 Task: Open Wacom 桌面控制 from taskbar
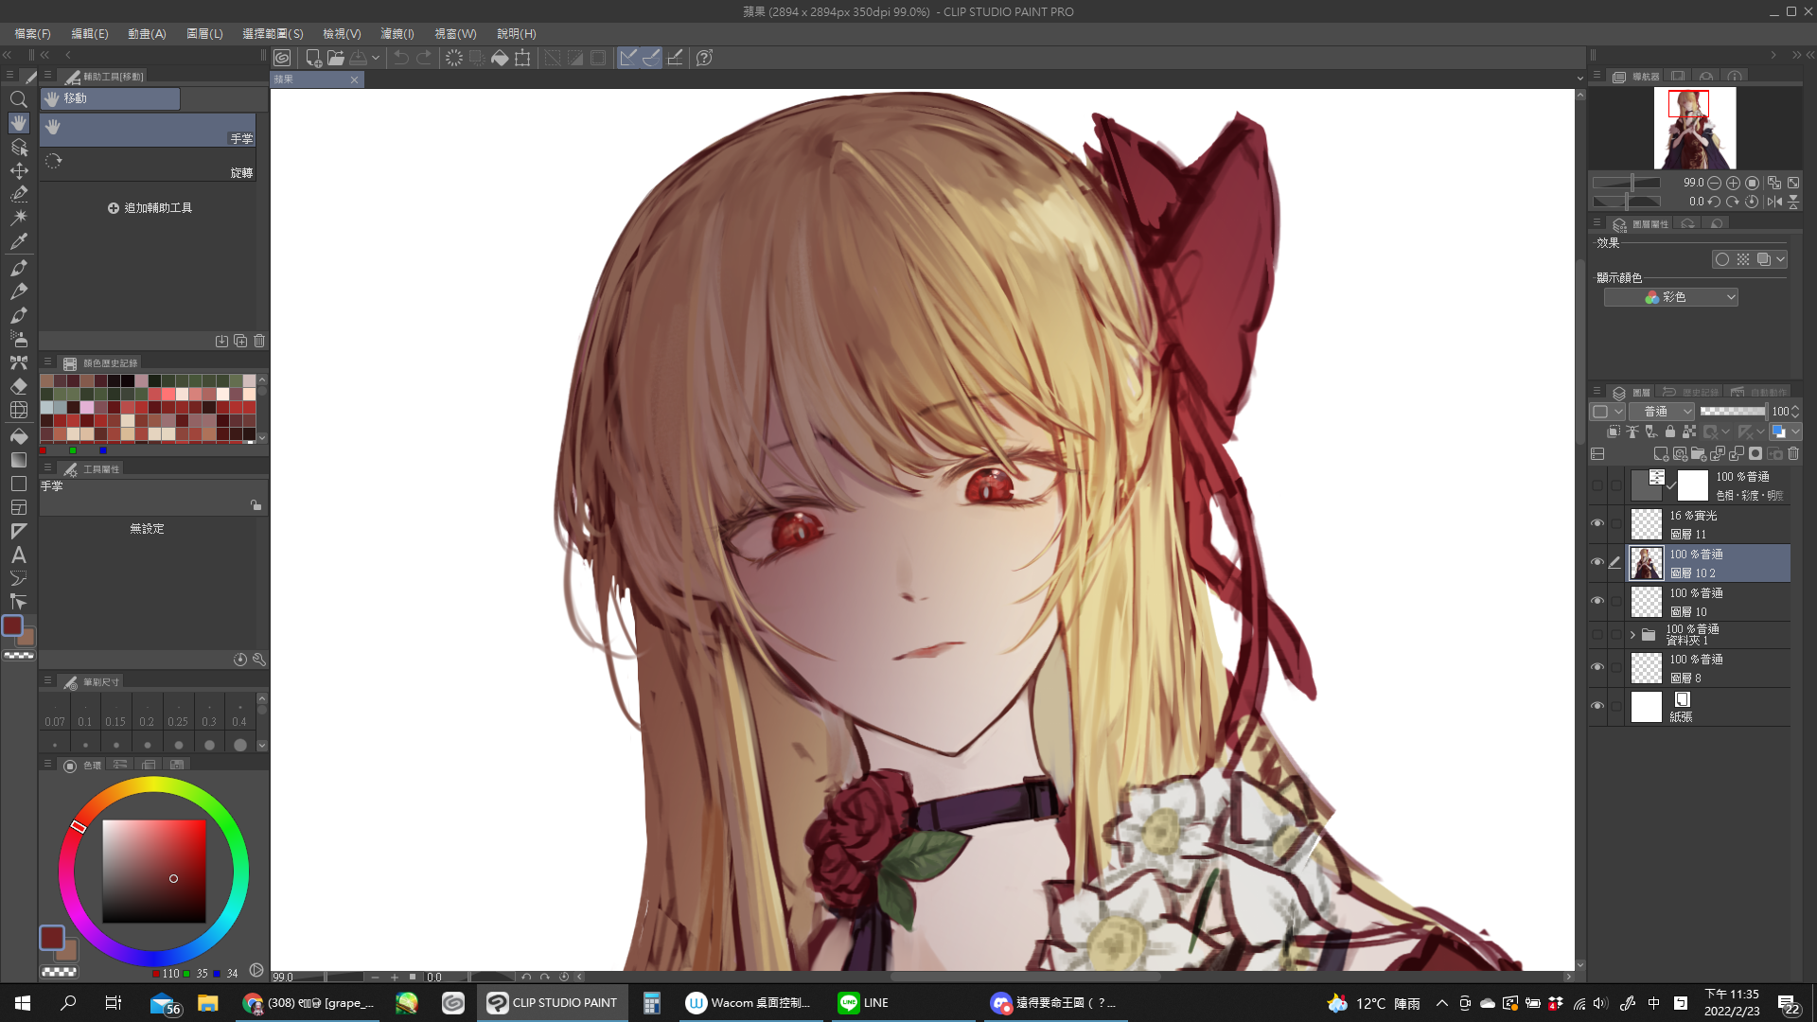pos(749,1003)
